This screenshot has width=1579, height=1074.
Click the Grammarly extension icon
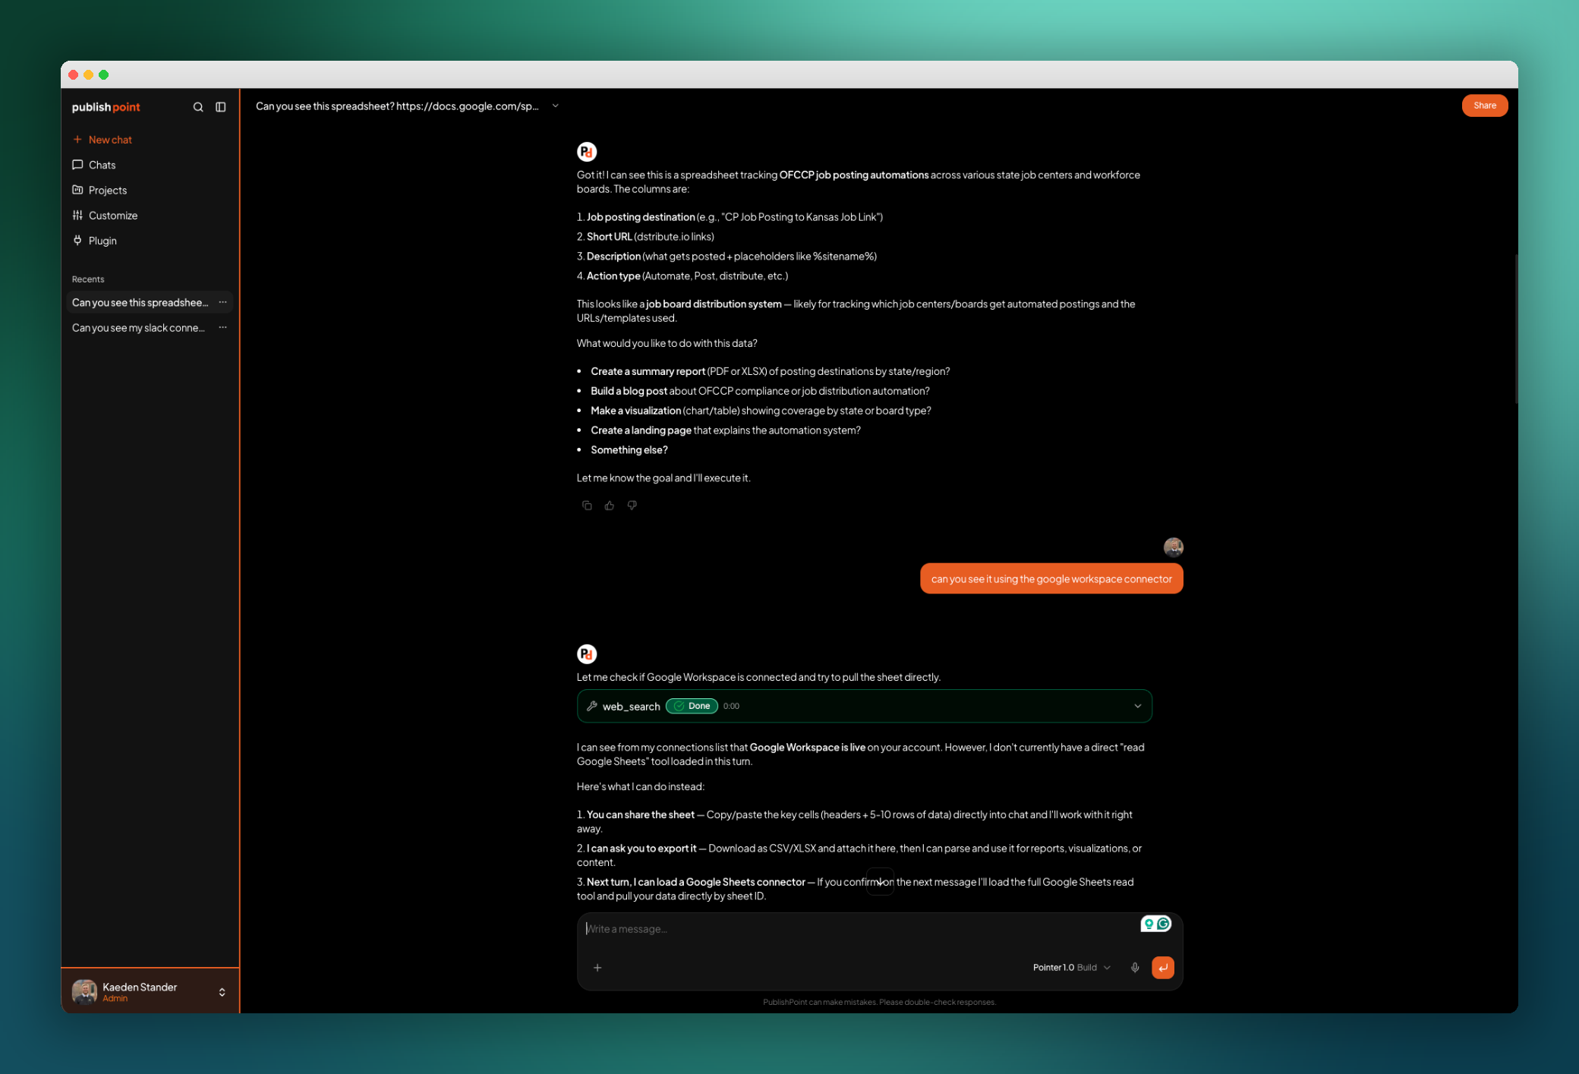click(x=1164, y=924)
